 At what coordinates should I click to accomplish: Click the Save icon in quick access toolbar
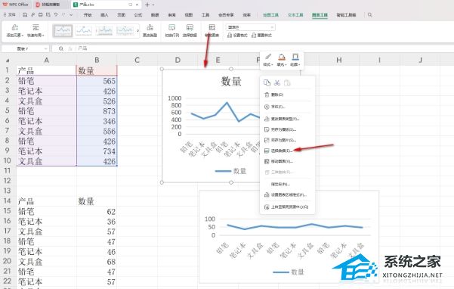25,15
